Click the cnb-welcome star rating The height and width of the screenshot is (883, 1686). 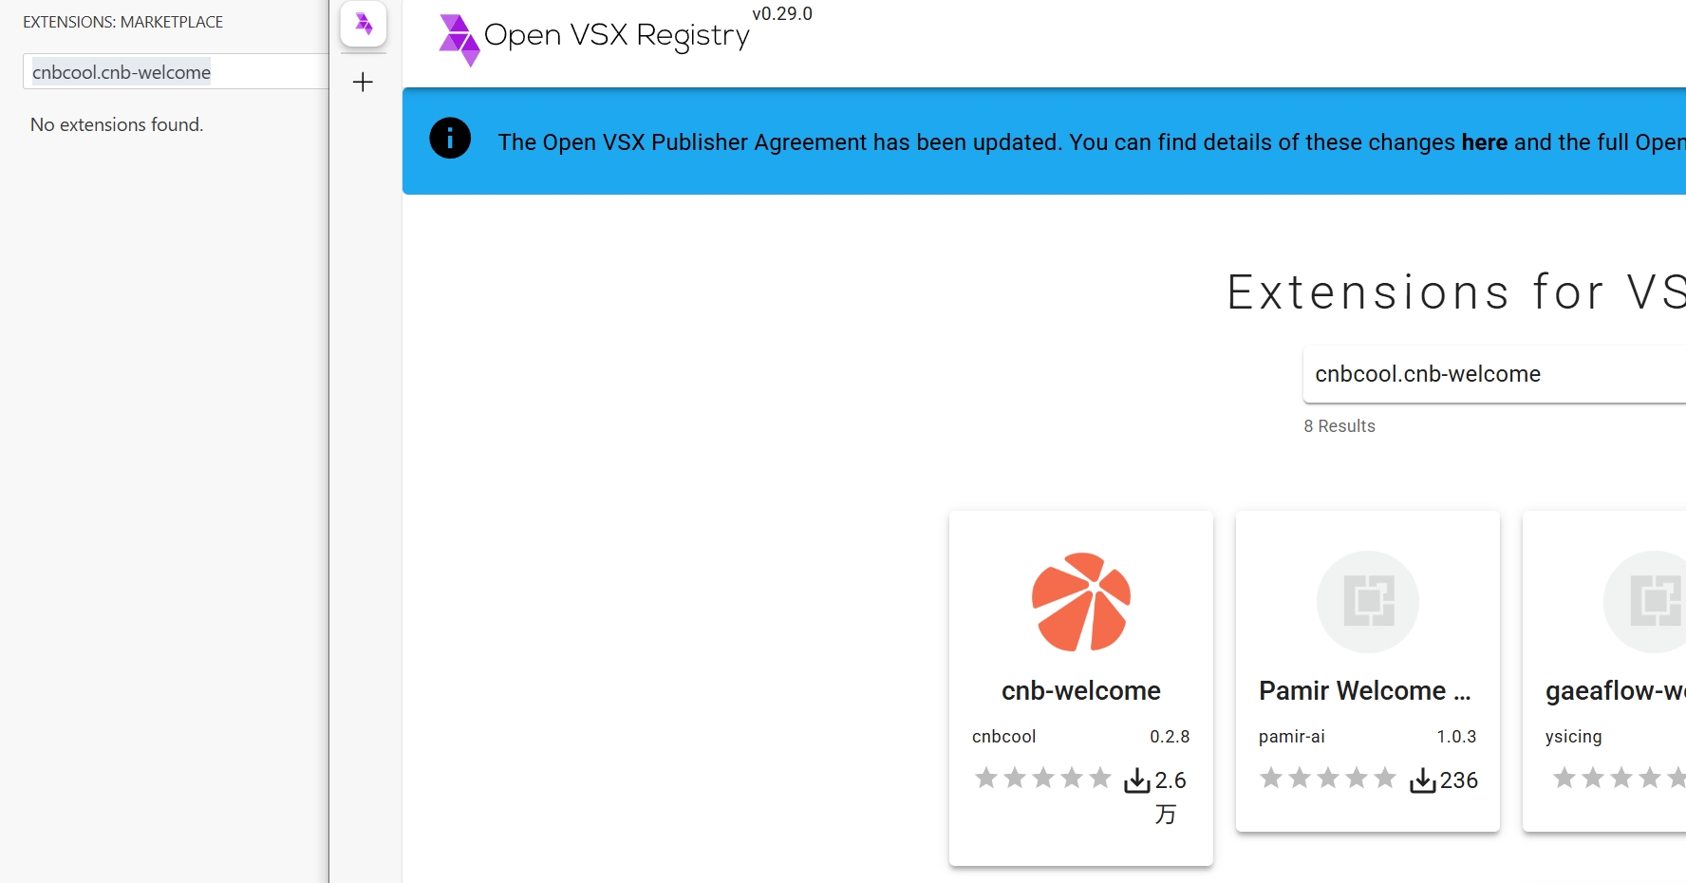click(1042, 779)
